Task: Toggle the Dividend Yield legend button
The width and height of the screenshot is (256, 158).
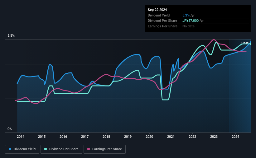Action: tap(22, 149)
